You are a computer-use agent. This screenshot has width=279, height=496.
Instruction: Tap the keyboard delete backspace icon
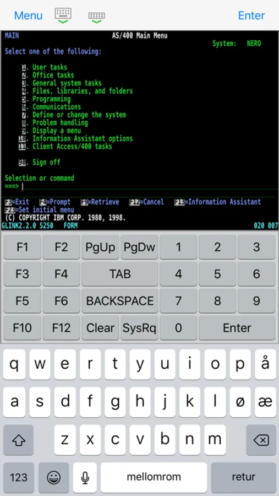pos(261,440)
